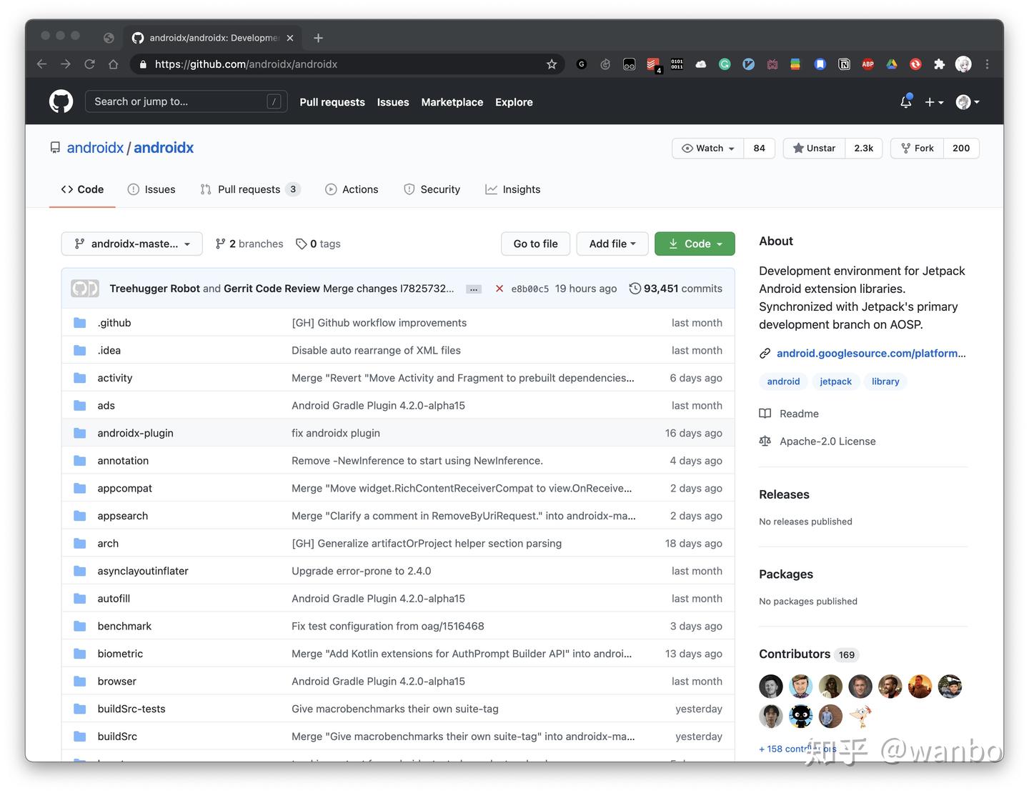Image resolution: width=1029 pixels, height=793 pixels.
Task: Click the Chrome profile avatar
Action: pos(963,64)
